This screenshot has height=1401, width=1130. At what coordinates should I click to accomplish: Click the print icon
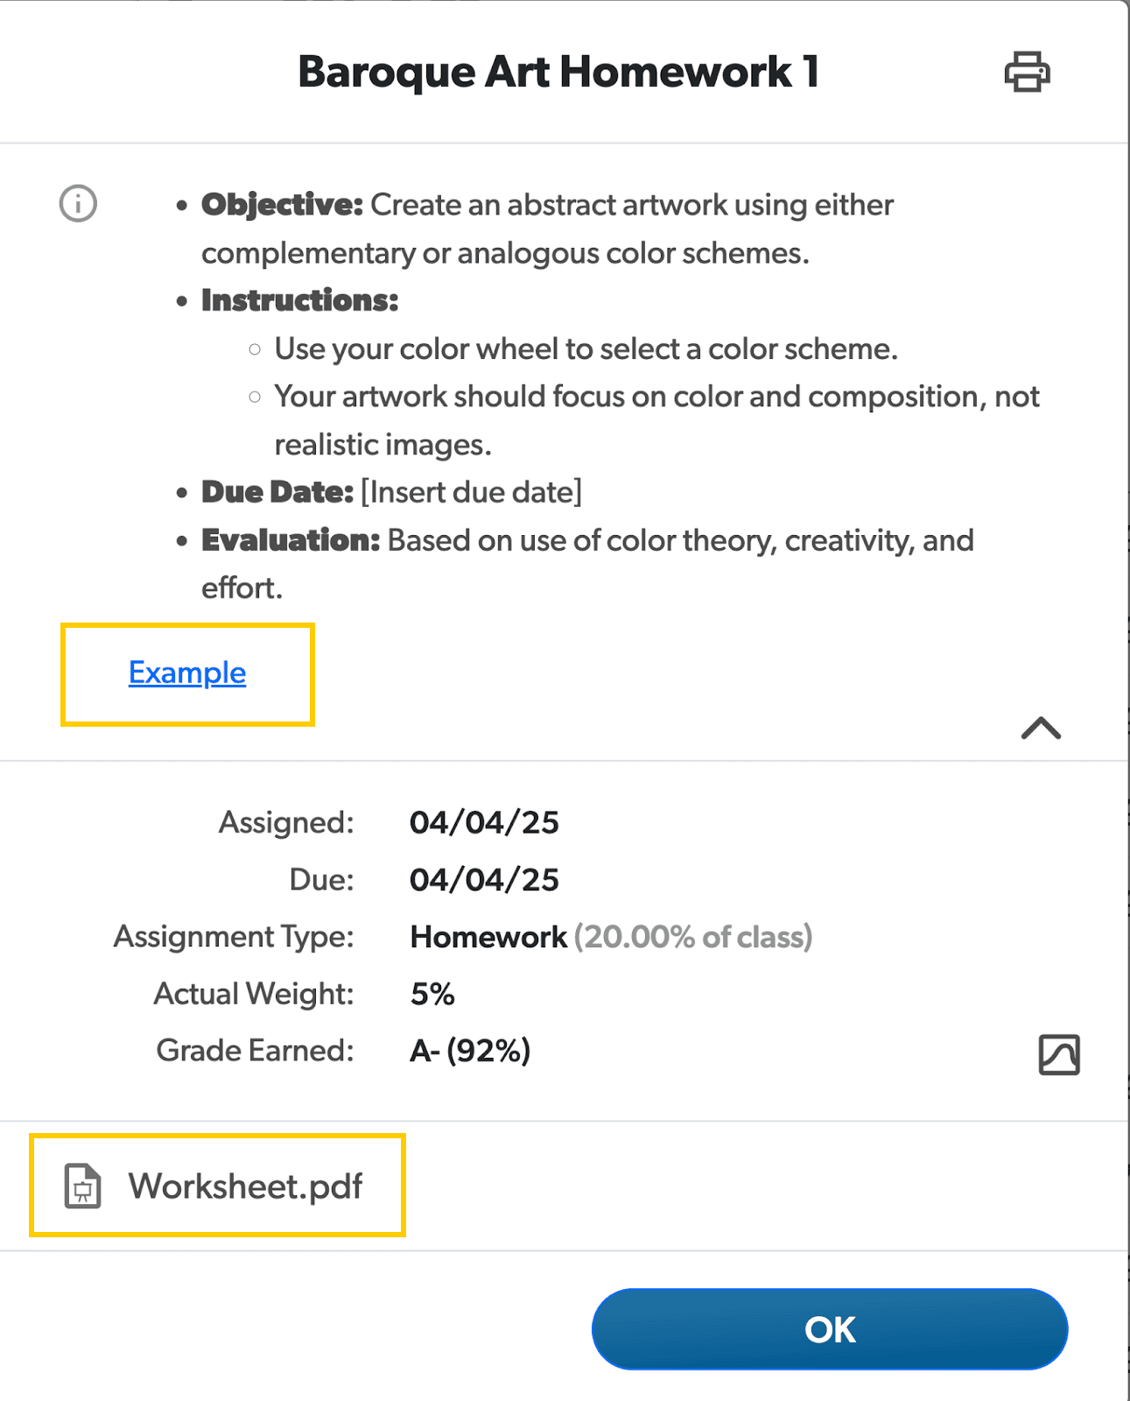[1027, 72]
